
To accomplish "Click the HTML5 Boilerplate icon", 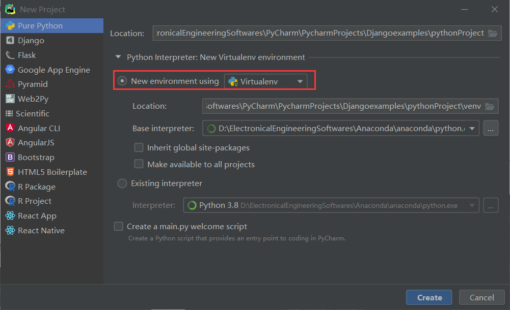I will [x=10, y=172].
